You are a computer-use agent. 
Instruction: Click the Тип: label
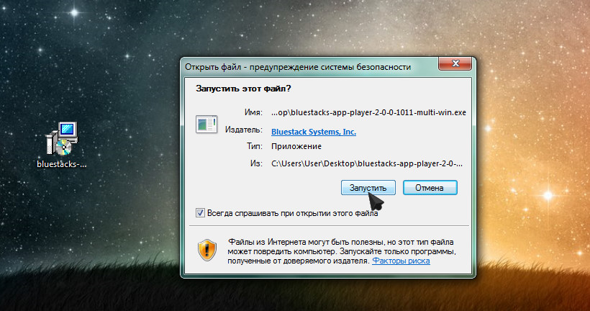point(255,146)
